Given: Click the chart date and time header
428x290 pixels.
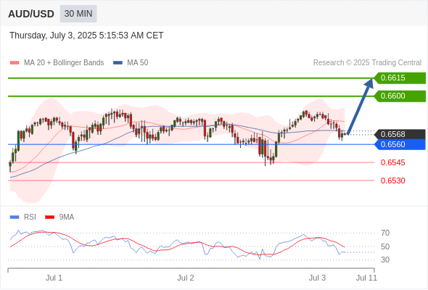Looking at the screenshot, I should coord(86,36).
